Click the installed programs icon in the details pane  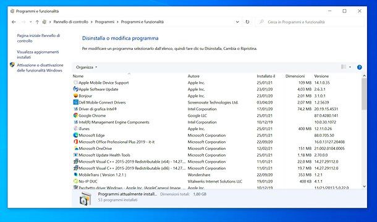[x=85, y=199]
